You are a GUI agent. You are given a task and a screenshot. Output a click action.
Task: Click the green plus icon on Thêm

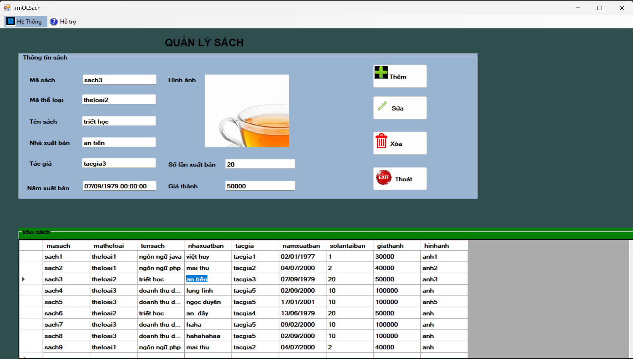click(x=381, y=72)
